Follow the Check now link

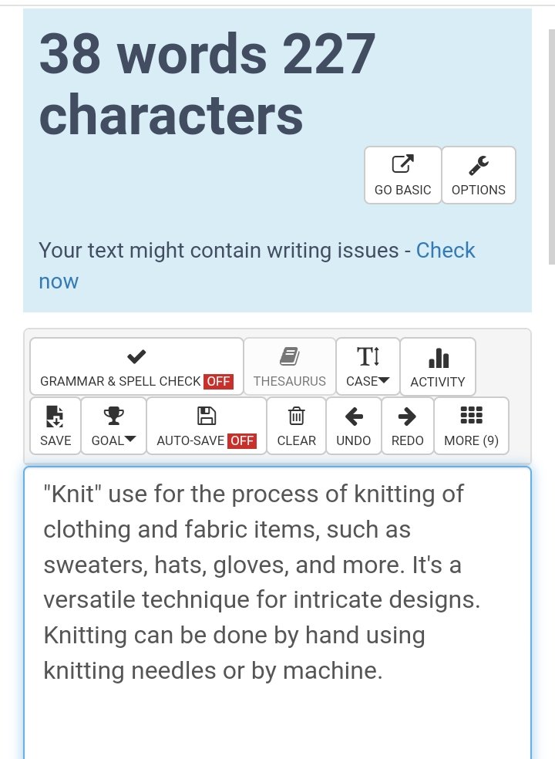tap(257, 266)
